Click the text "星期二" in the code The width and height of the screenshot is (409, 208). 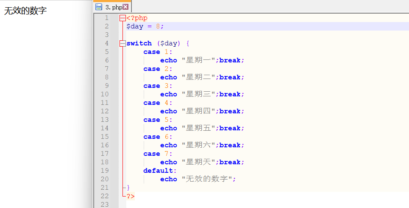point(198,77)
